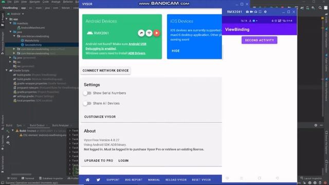Enter fullscreen in the RMX2061 window
This screenshot has height=185, width=329.
coord(260,12)
